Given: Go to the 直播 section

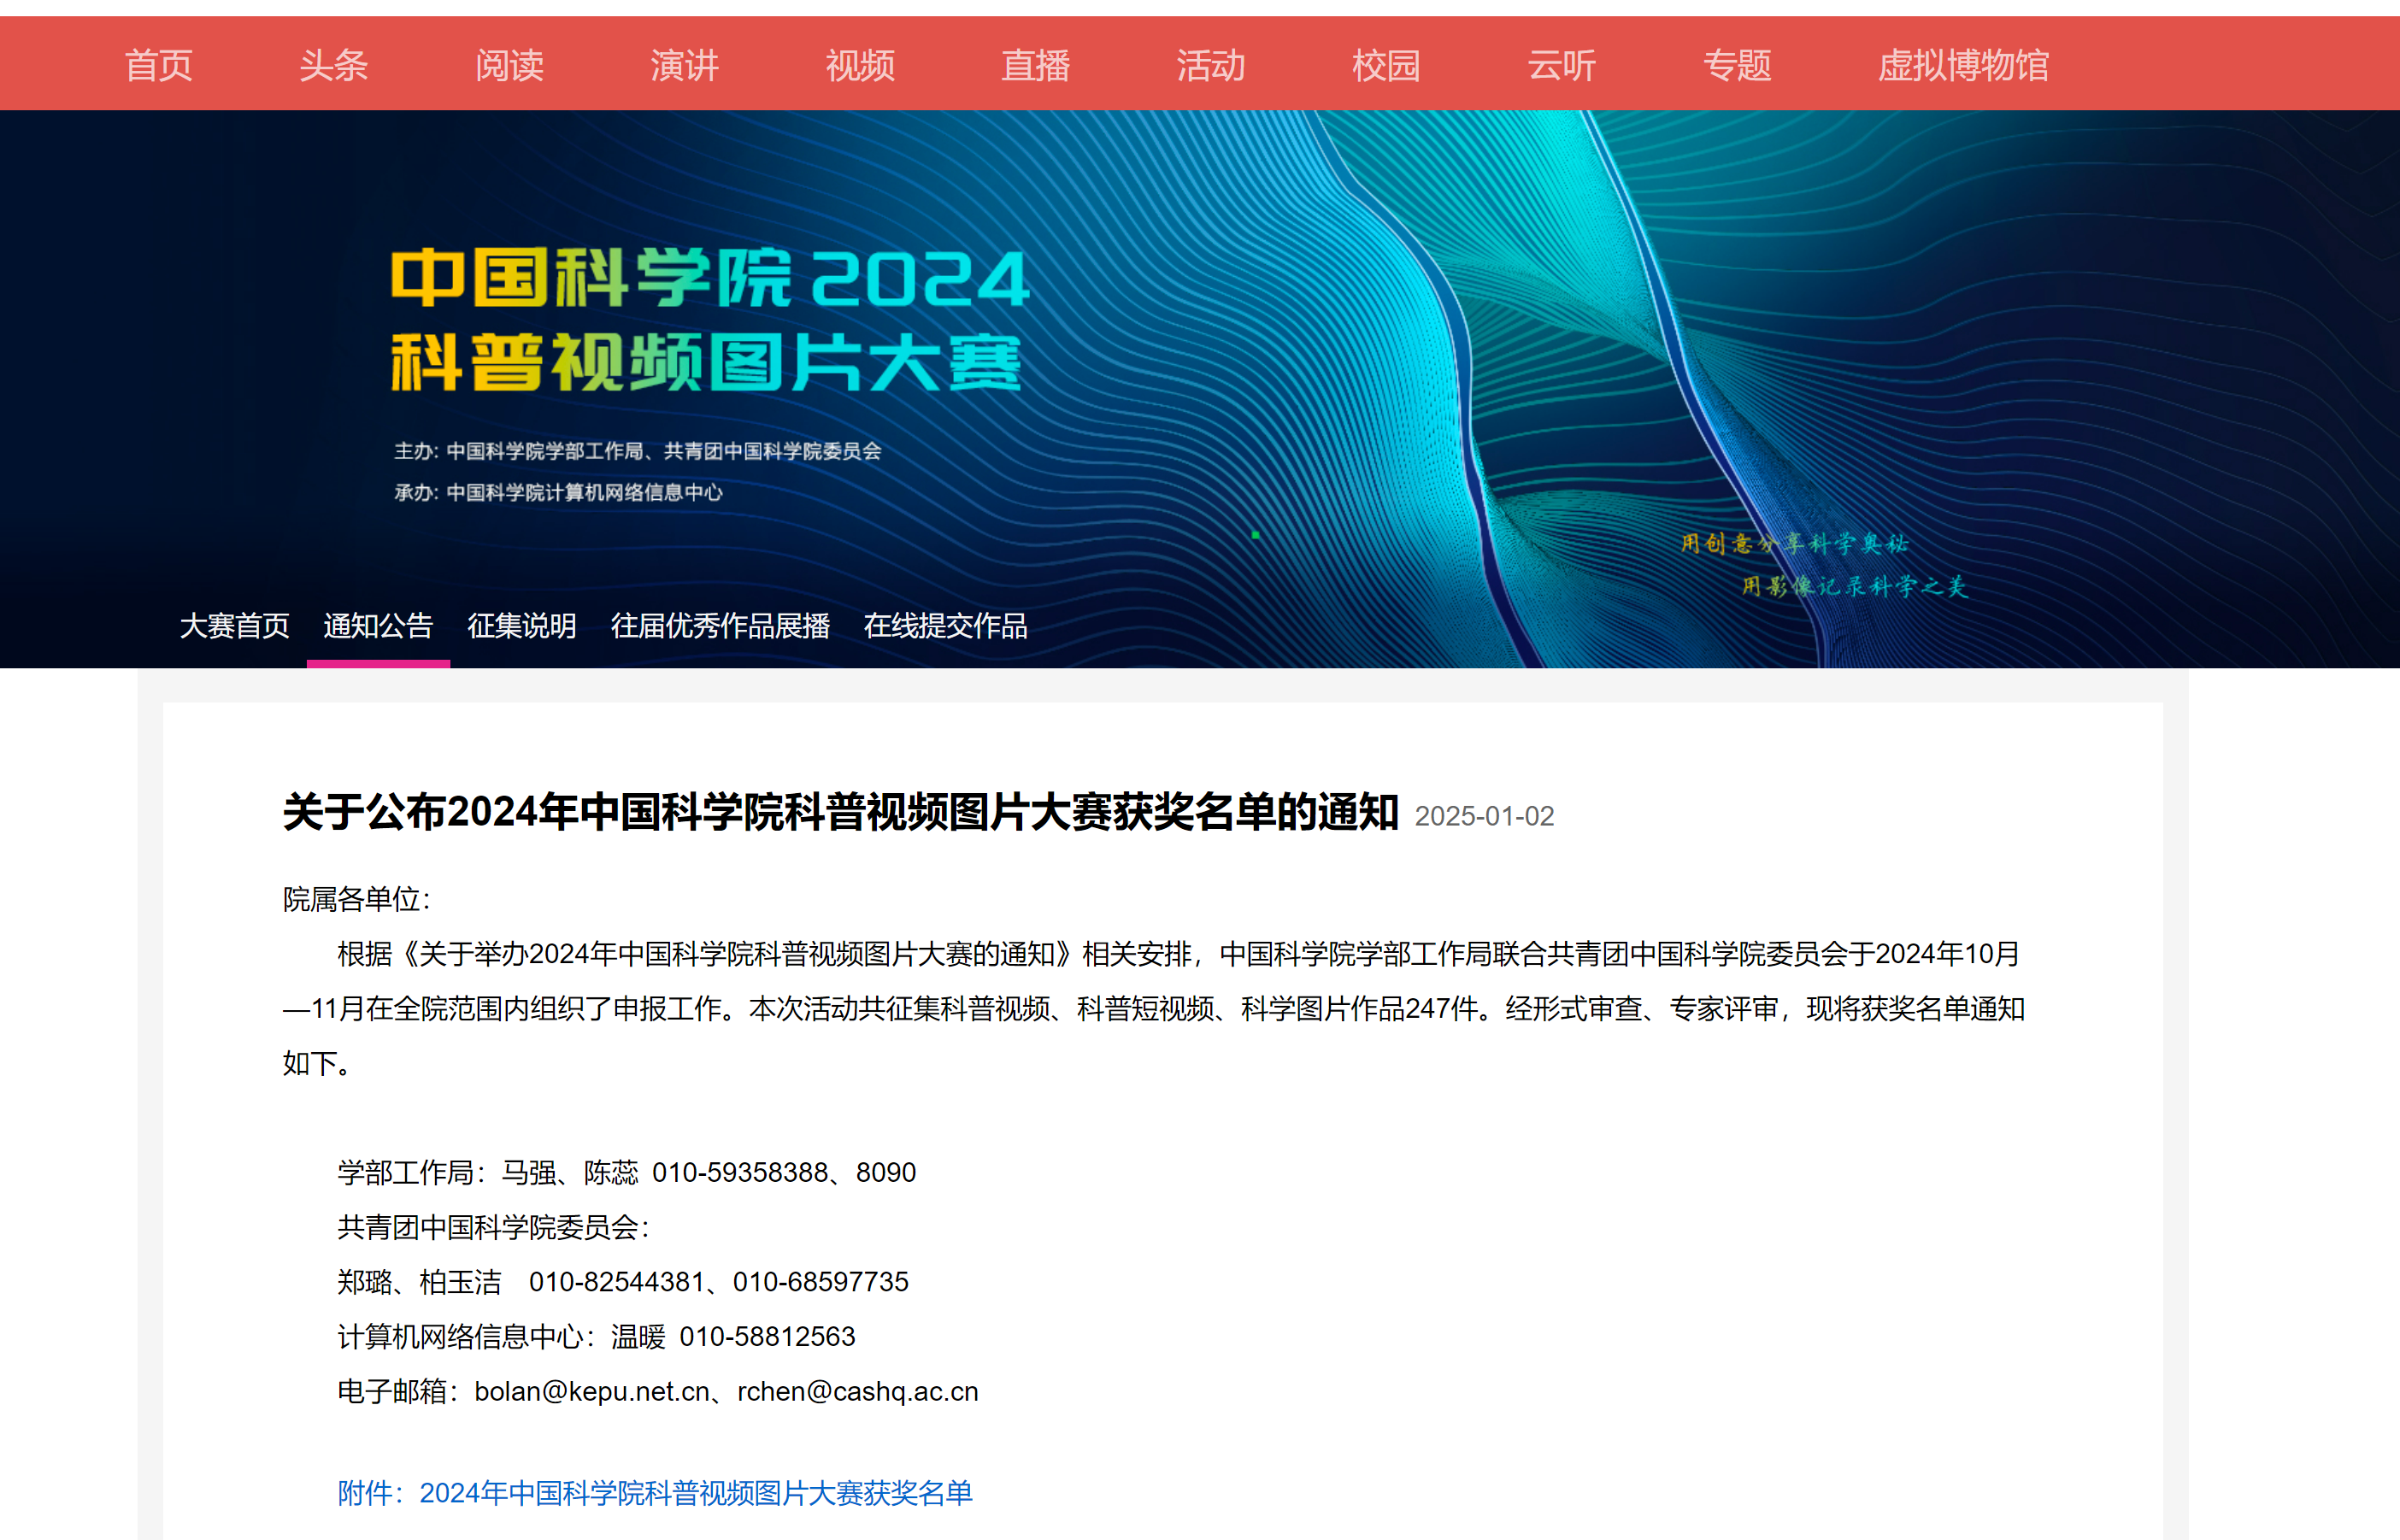Looking at the screenshot, I should pyautogui.click(x=1035, y=66).
